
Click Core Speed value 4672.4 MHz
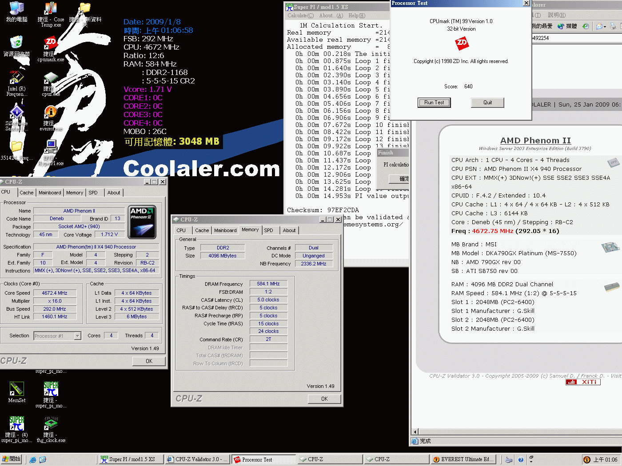[55, 293]
